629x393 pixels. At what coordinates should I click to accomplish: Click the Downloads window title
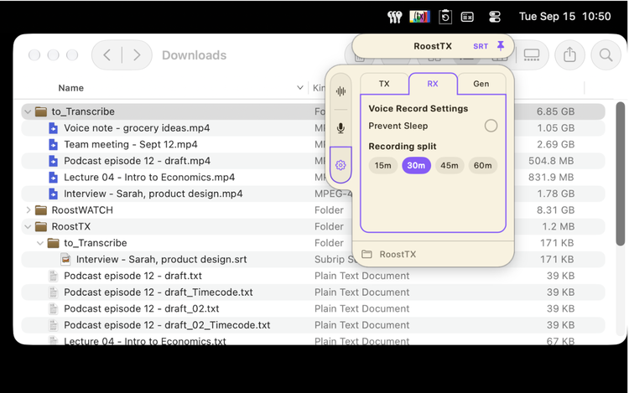point(195,55)
